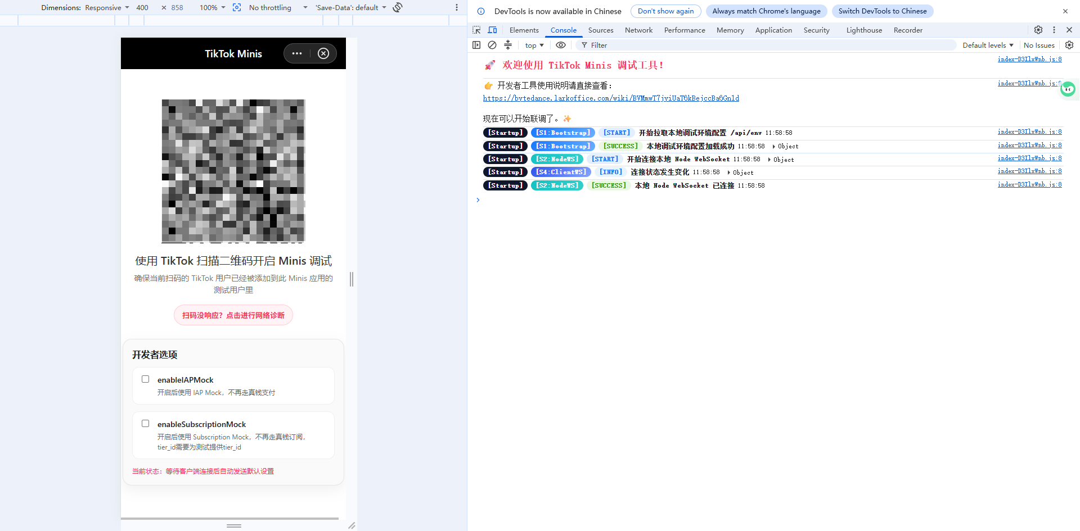Click Switch DevTools to Chinese

point(883,11)
